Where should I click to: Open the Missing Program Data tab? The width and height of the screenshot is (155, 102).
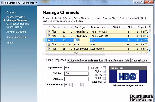(x=117, y=60)
